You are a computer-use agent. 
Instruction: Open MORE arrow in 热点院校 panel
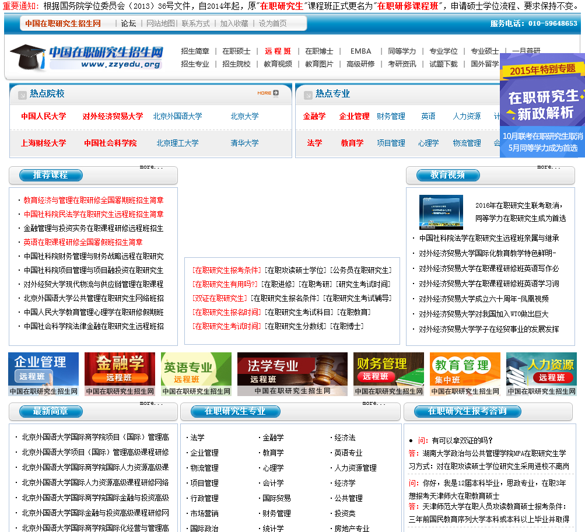tap(268, 93)
